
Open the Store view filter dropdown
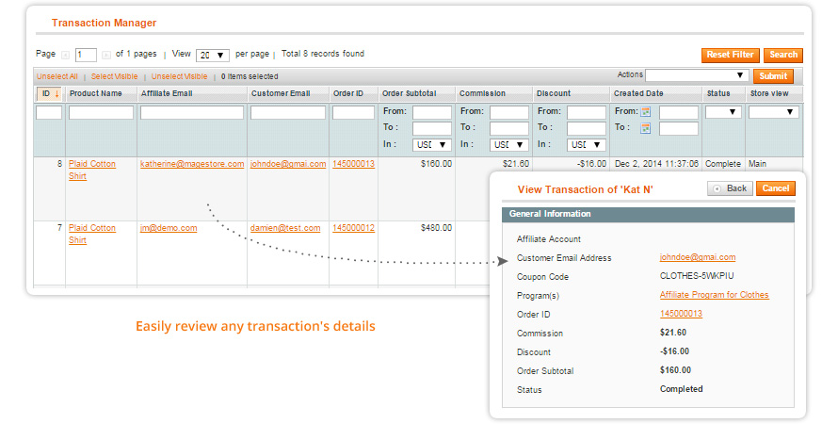coord(773,112)
